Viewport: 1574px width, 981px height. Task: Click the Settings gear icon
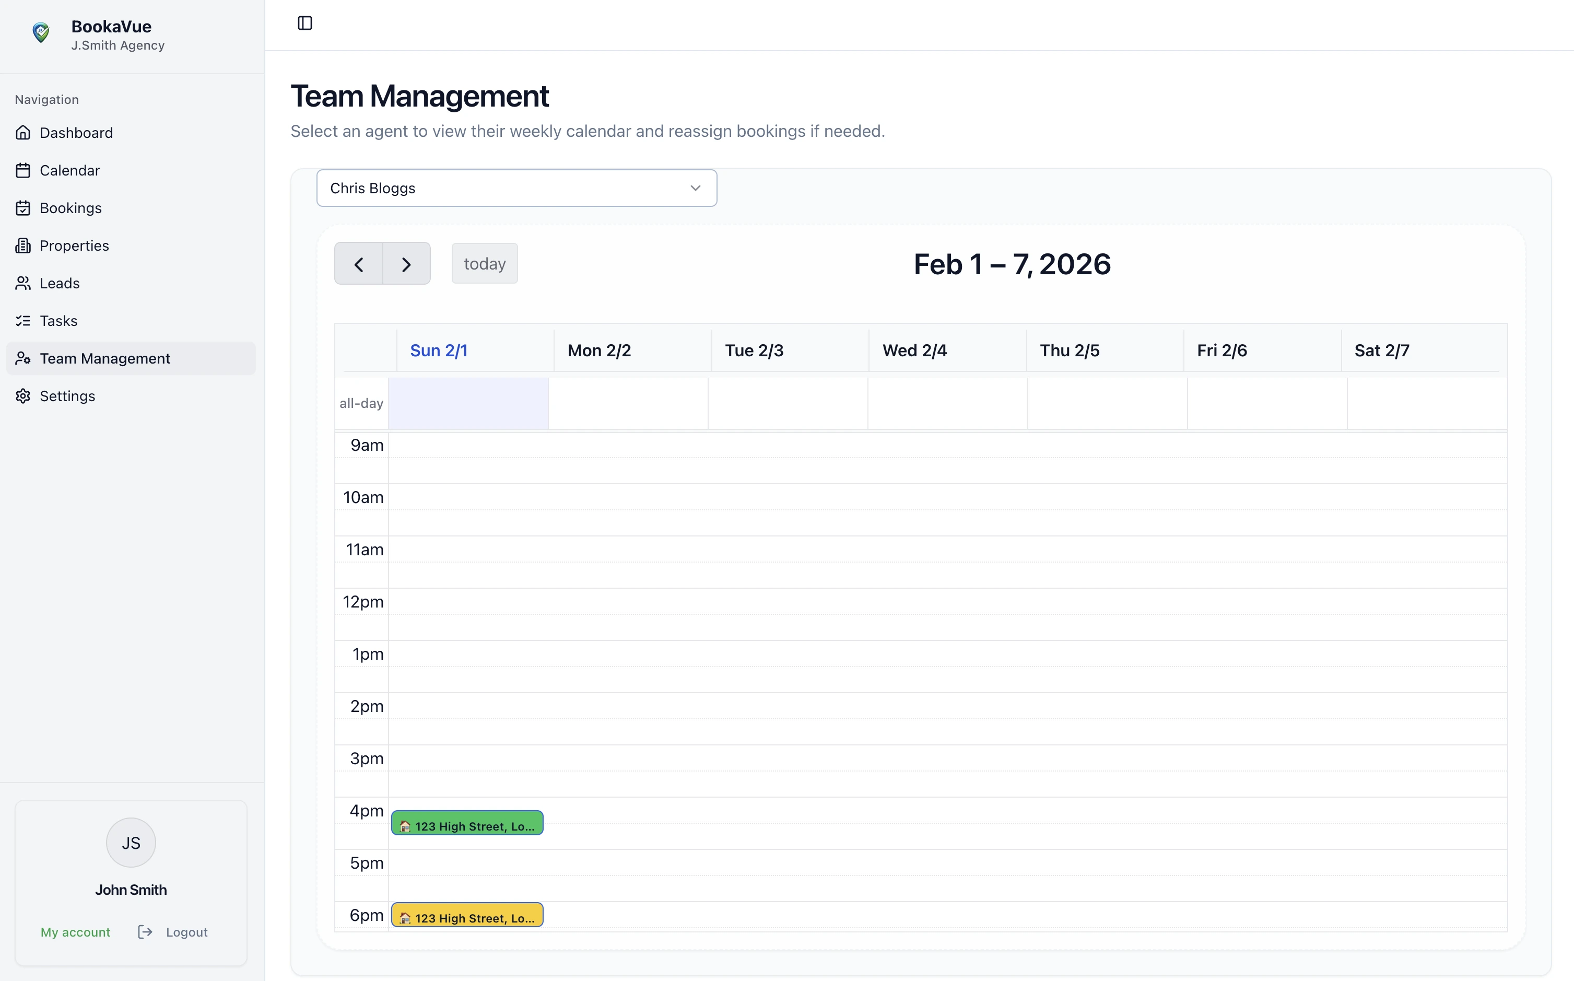point(24,396)
